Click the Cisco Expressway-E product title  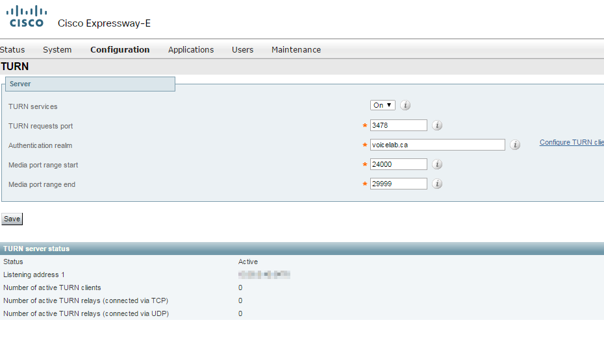pyautogui.click(x=104, y=23)
